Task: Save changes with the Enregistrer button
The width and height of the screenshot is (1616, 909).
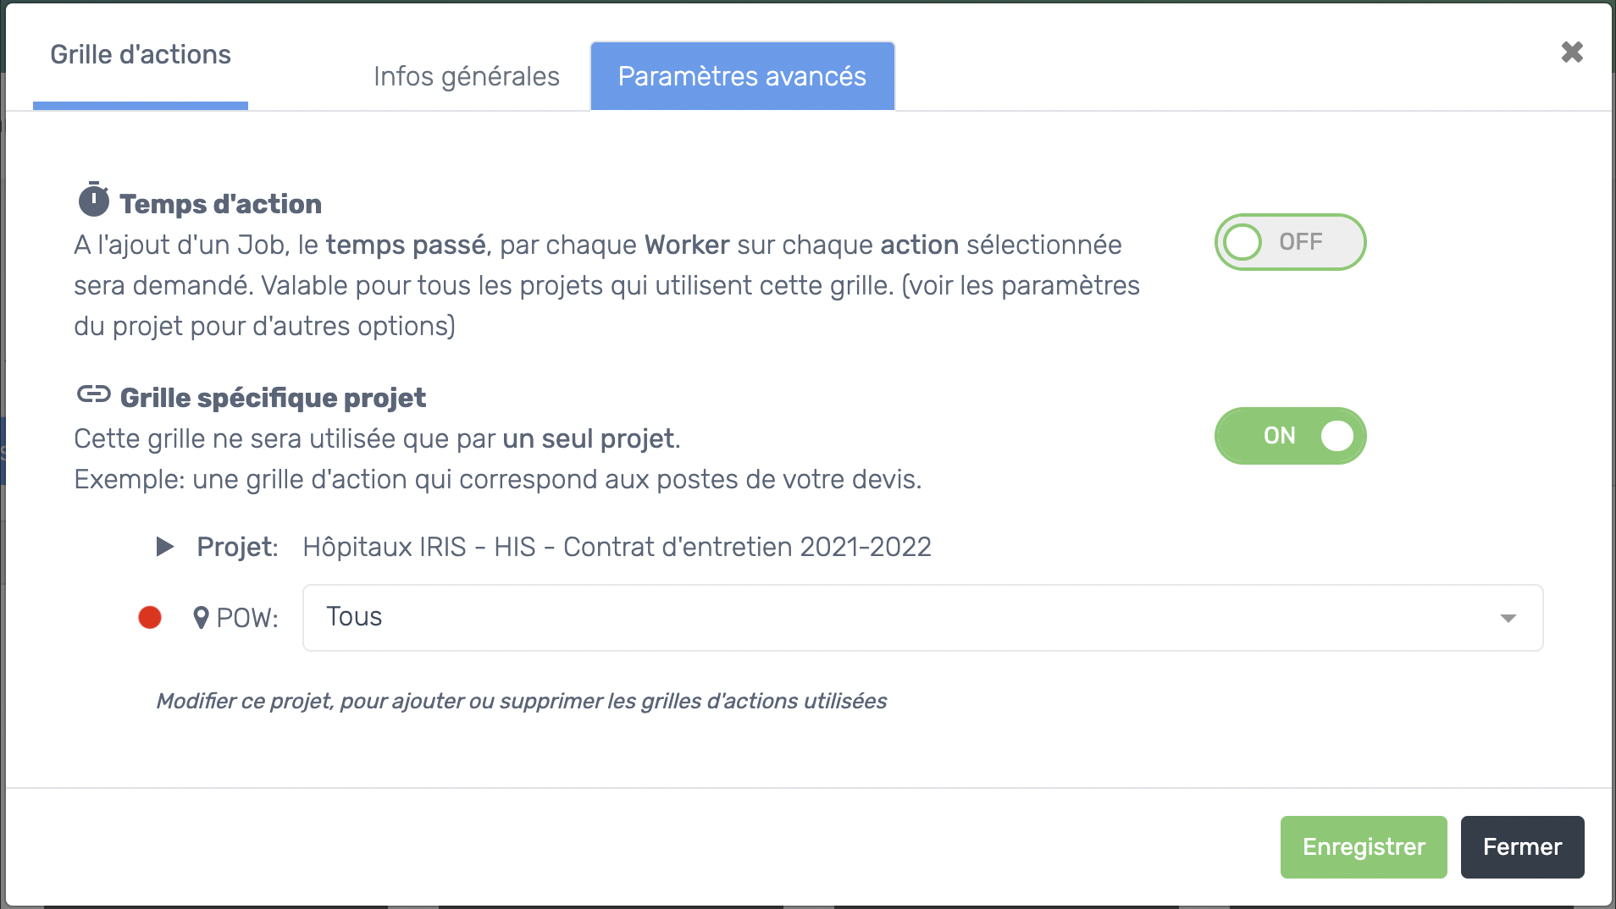Action: [x=1364, y=847]
